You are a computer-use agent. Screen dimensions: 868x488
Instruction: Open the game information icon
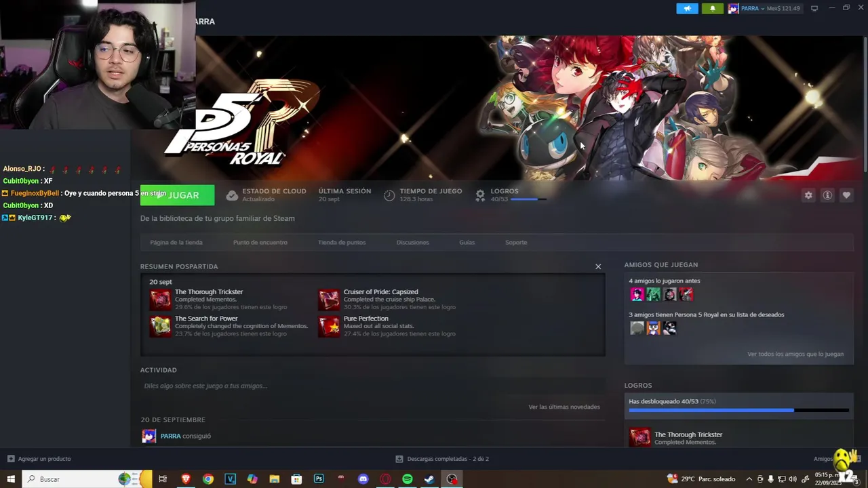point(827,195)
